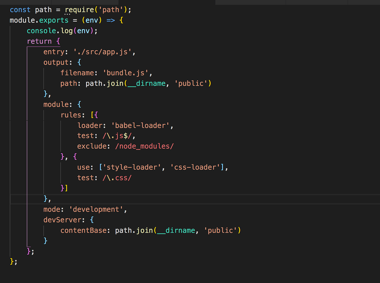Select the /\.css/ regex
Screen dimensions: 380x283
point(117,178)
